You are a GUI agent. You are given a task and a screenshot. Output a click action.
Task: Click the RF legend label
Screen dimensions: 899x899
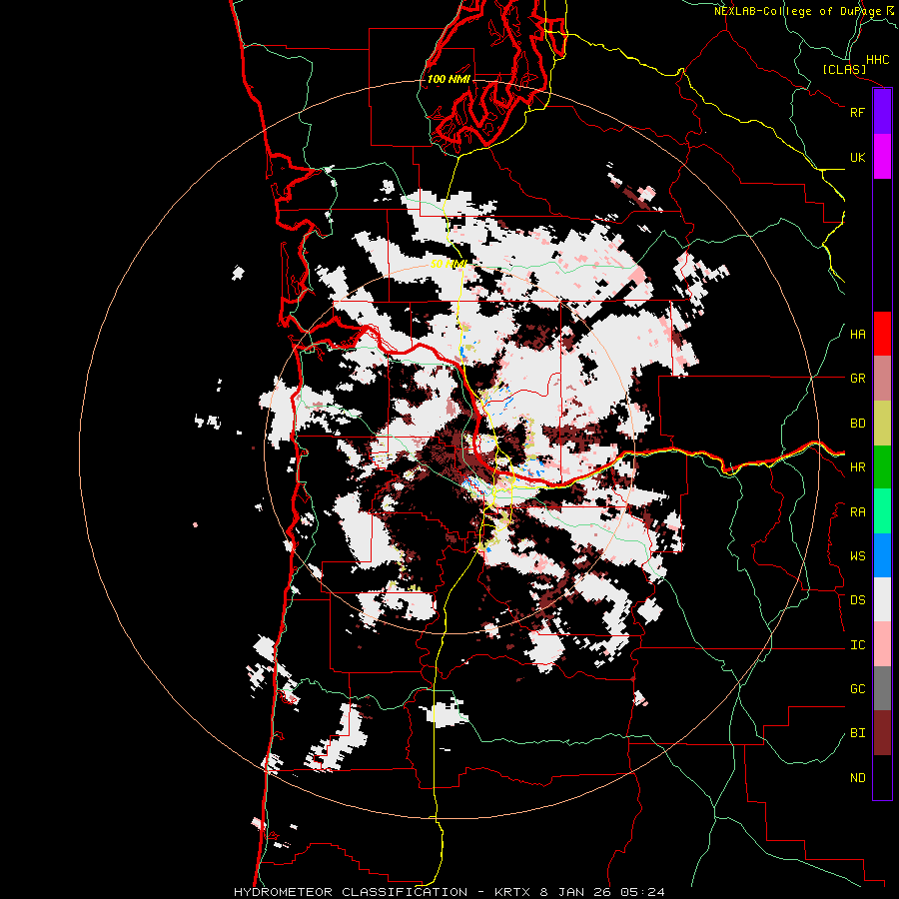(x=857, y=112)
